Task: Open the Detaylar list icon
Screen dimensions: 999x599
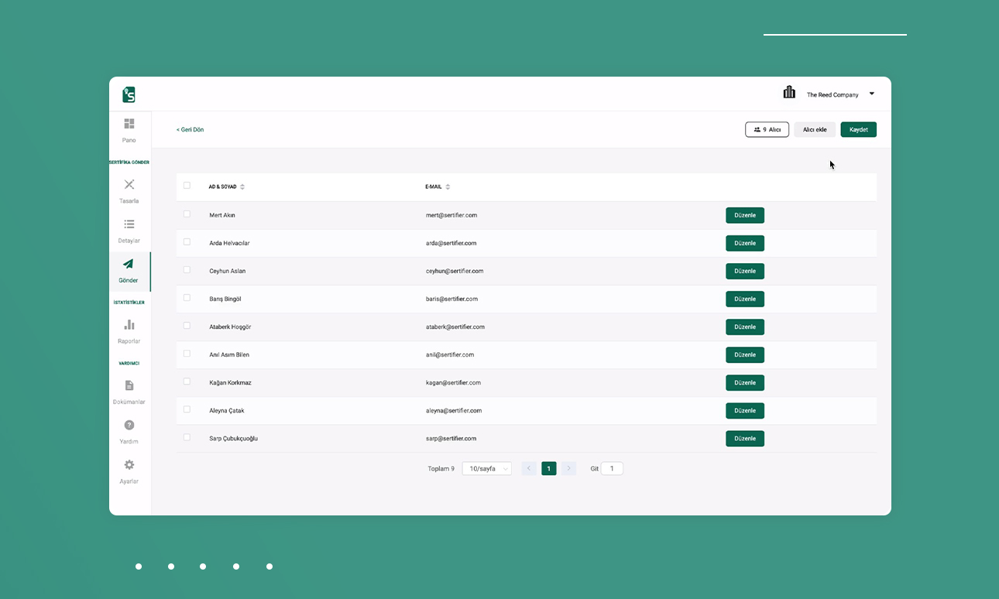Action: pos(129,224)
